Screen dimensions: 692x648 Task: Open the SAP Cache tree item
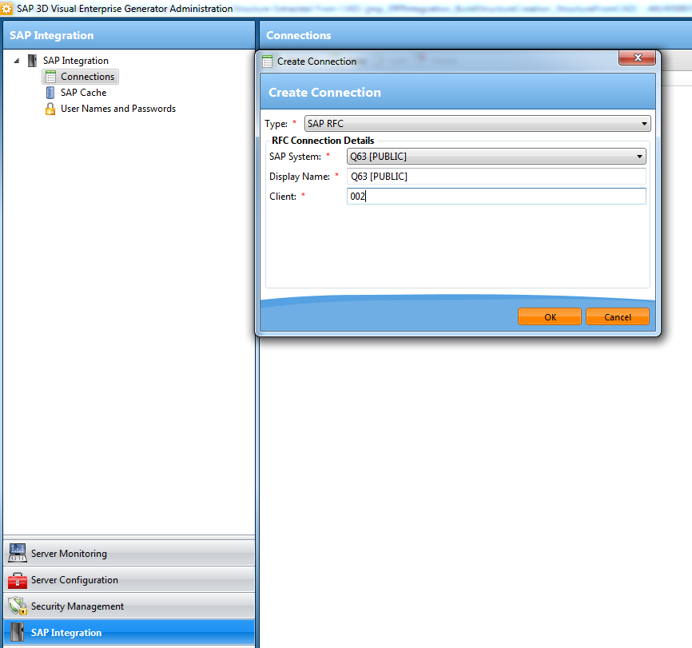(83, 93)
